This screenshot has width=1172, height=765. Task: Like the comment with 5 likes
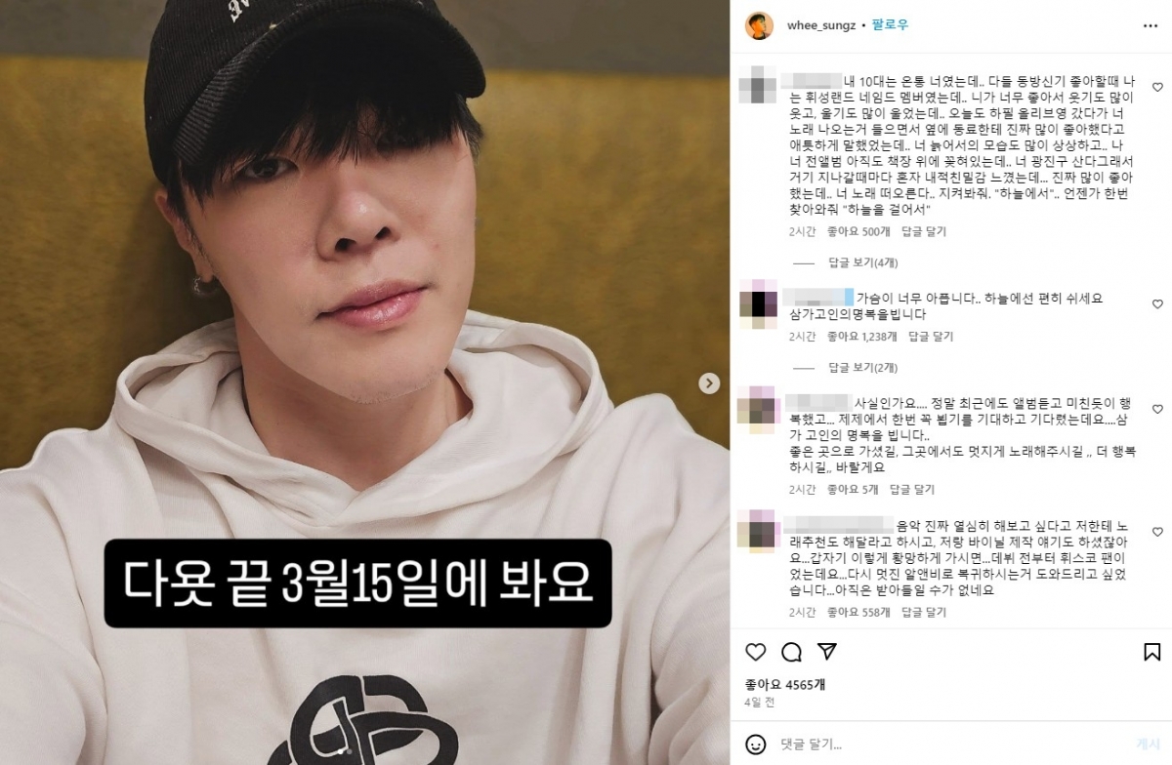1157,409
